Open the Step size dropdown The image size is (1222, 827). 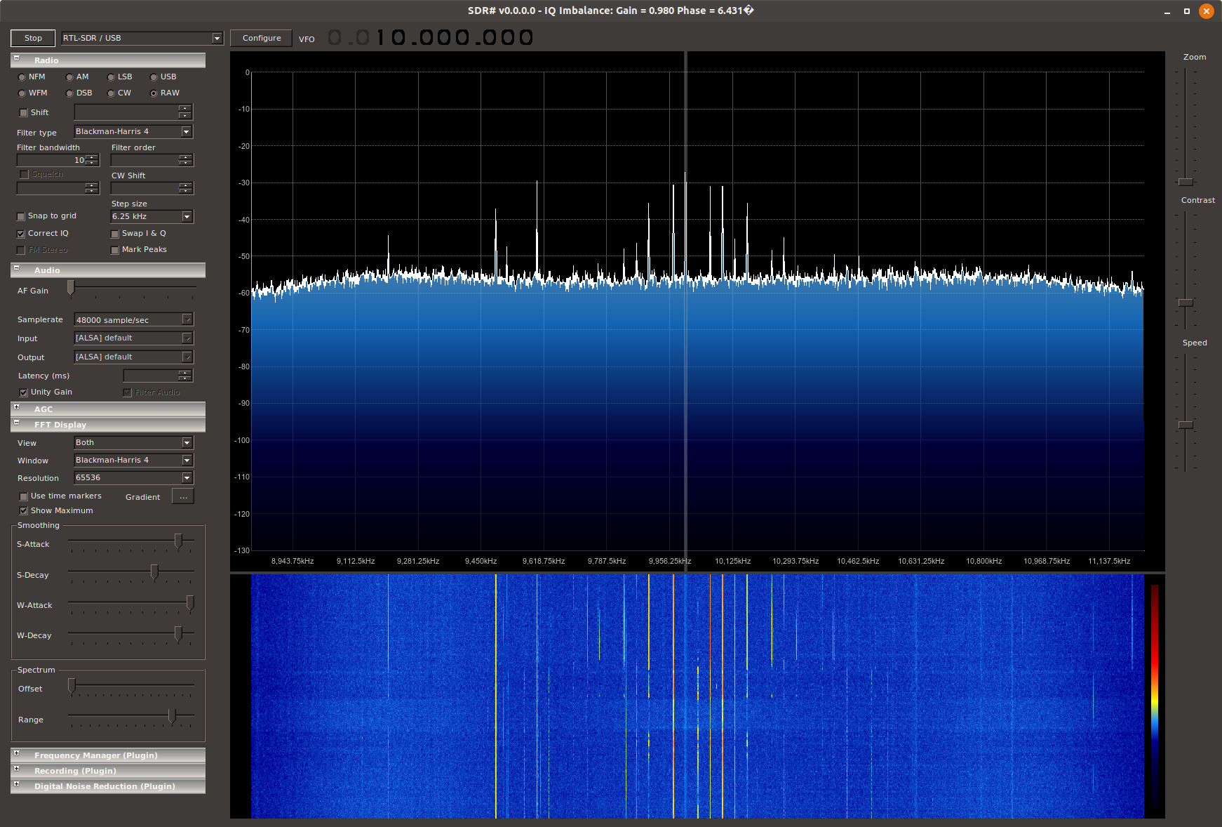(x=187, y=217)
